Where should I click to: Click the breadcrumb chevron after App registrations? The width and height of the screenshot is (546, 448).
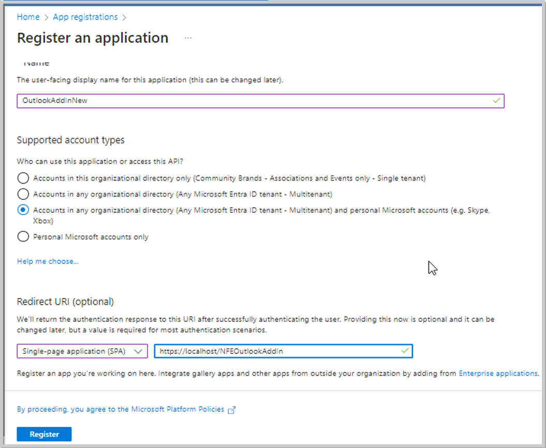point(124,17)
